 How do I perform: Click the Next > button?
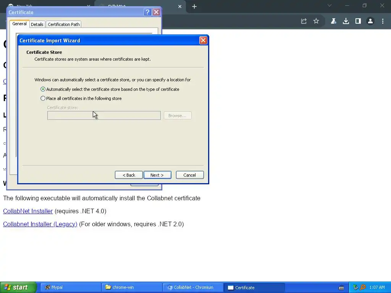[157, 175]
